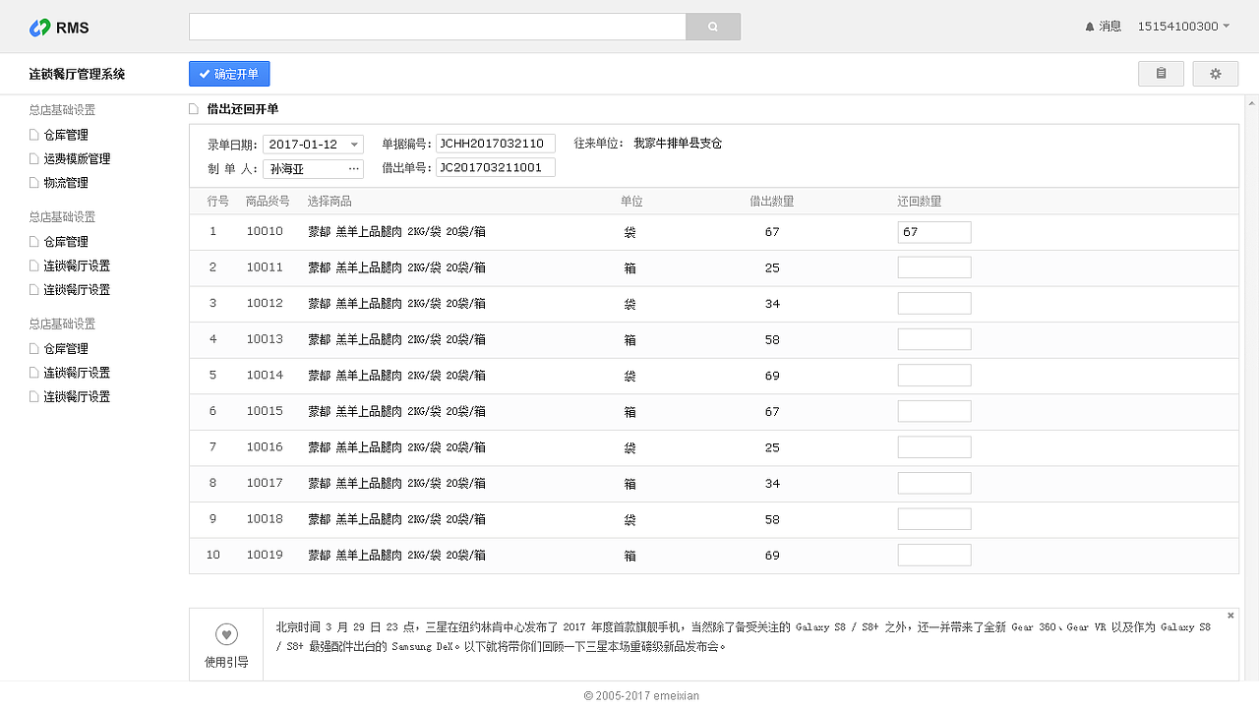Viewport: 1259px width, 708px height.
Task: Click the 商品货号 column header
Action: pos(268,202)
